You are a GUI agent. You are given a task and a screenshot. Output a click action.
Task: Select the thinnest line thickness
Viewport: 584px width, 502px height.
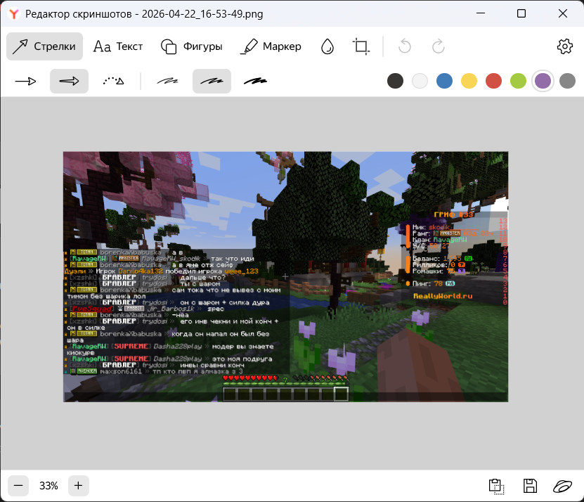coord(167,82)
